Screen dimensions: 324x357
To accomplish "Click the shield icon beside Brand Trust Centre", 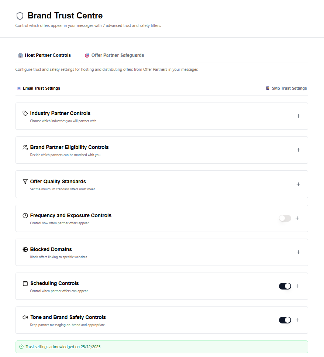I will pos(20,16).
